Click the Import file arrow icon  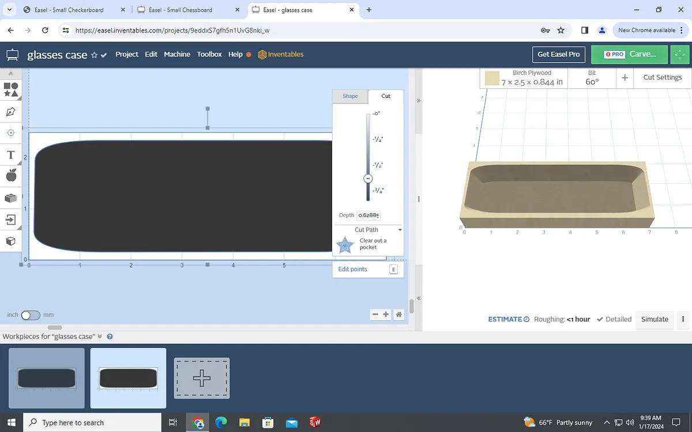10,219
